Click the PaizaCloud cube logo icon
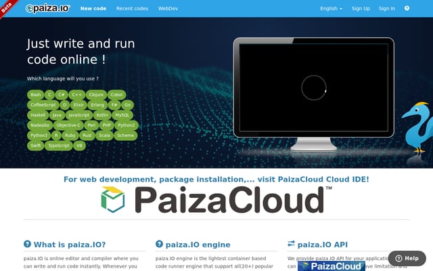The height and width of the screenshot is (271, 433). coord(113,199)
